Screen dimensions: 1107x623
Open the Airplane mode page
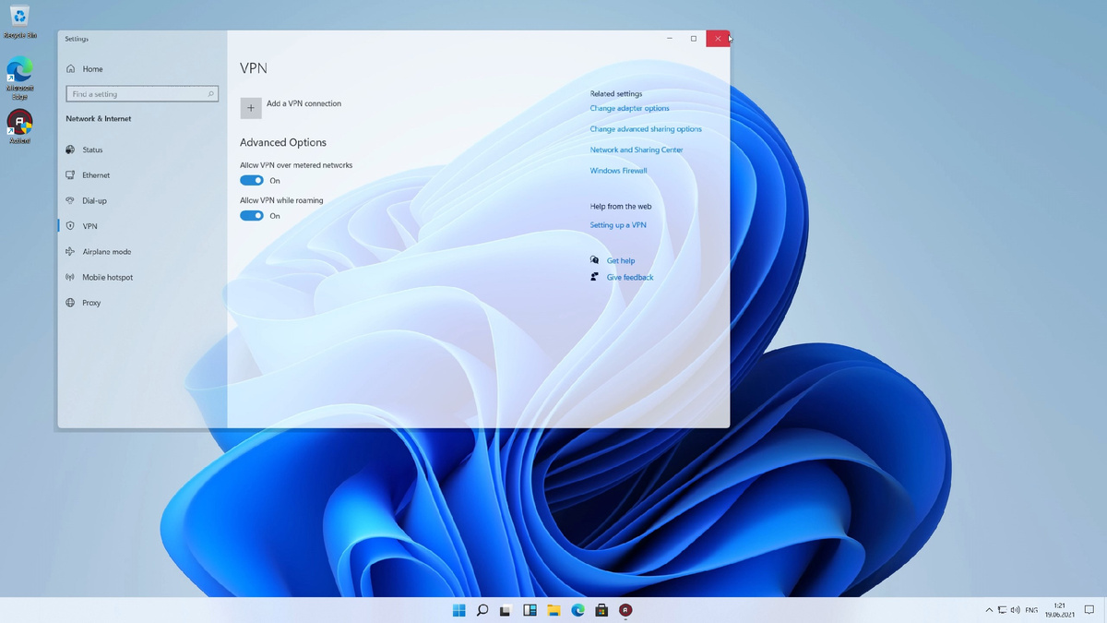pyautogui.click(x=99, y=252)
